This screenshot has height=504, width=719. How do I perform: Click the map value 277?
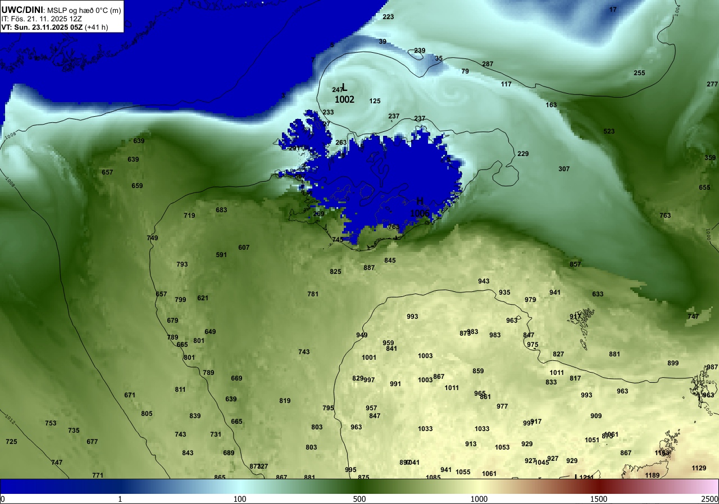pos(712,84)
